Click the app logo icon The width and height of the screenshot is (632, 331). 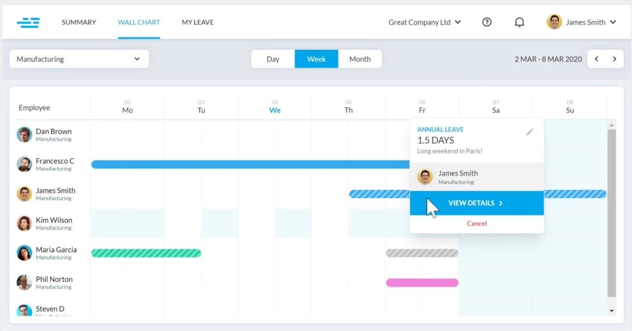coord(29,22)
